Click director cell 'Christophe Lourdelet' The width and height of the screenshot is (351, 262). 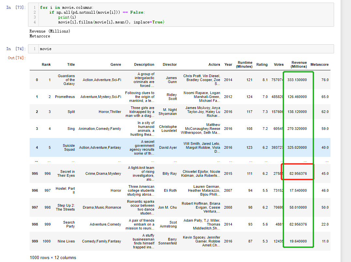(x=168, y=129)
